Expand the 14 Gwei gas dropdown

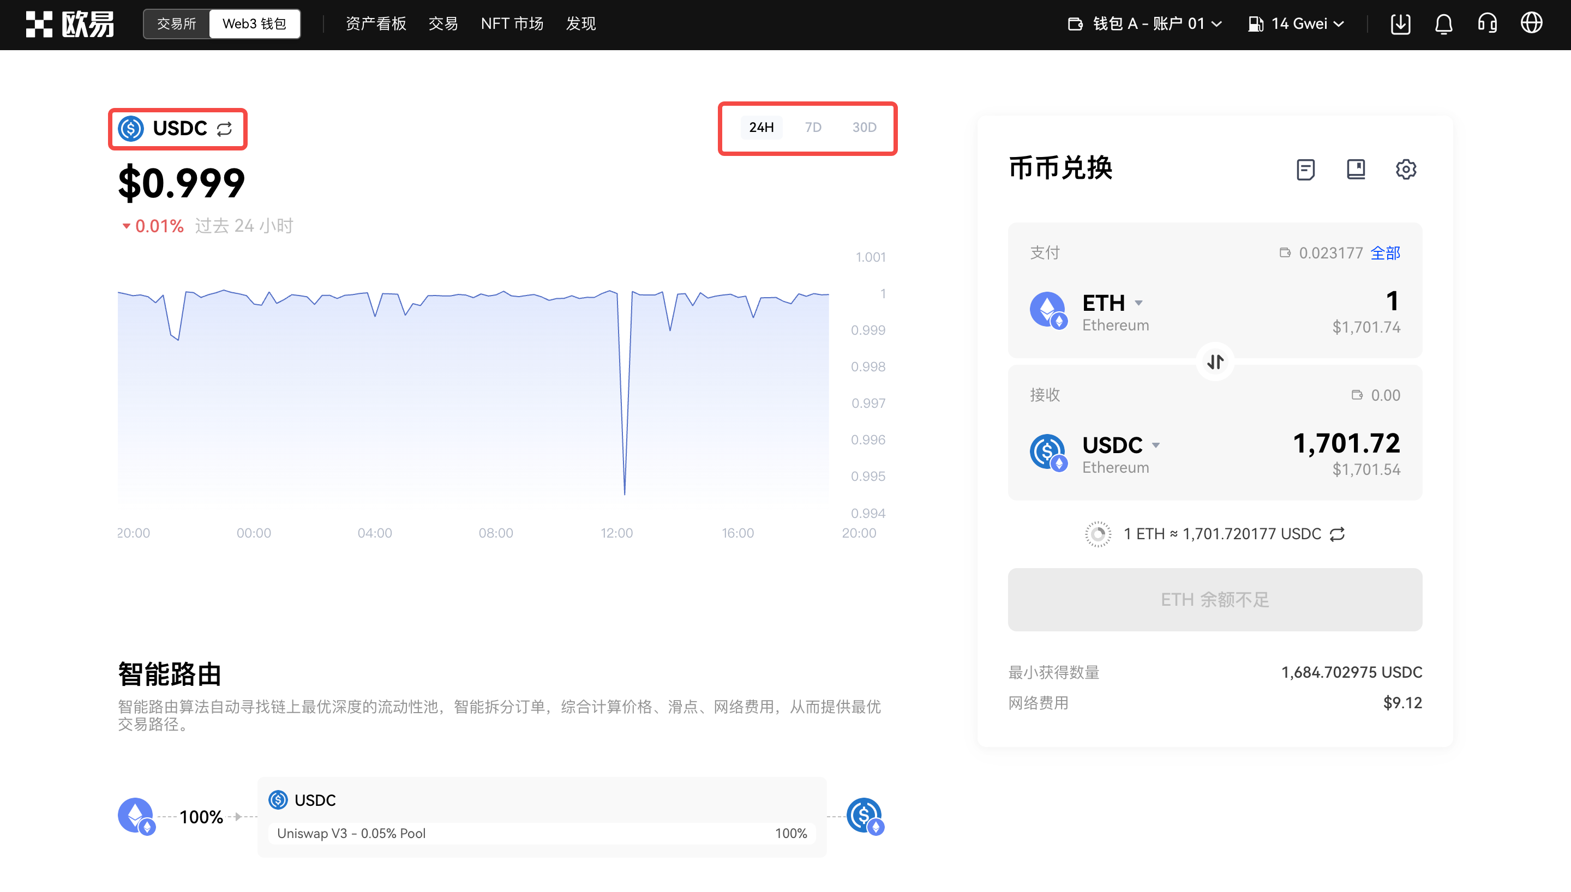[x=1296, y=24]
